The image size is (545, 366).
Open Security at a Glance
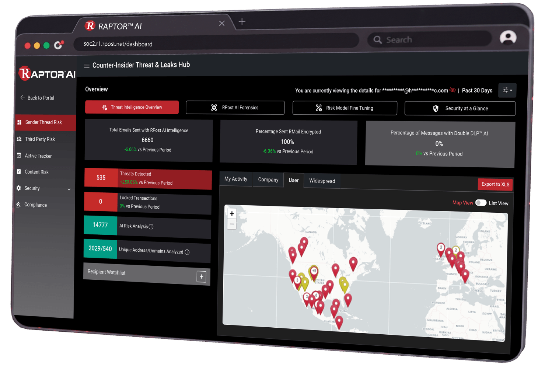[x=460, y=108]
